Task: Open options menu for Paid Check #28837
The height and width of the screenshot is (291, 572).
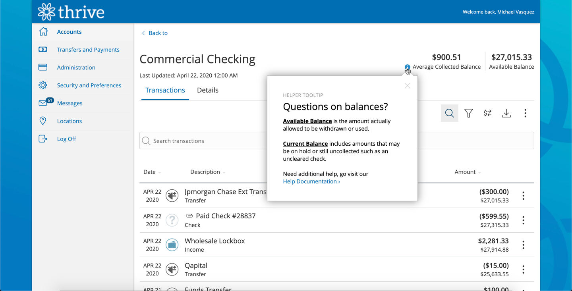Action: pyautogui.click(x=523, y=220)
